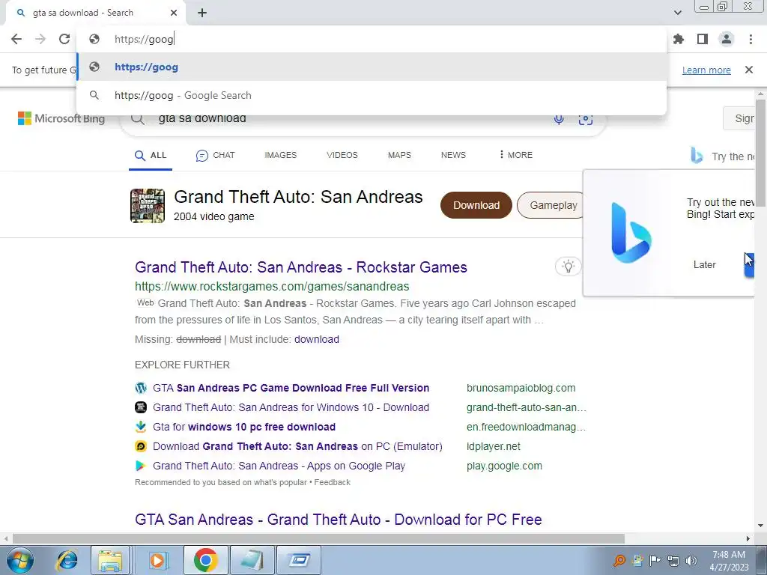Open 'GTA San Andreas PC Game Download Free Full Version'

tap(291, 389)
